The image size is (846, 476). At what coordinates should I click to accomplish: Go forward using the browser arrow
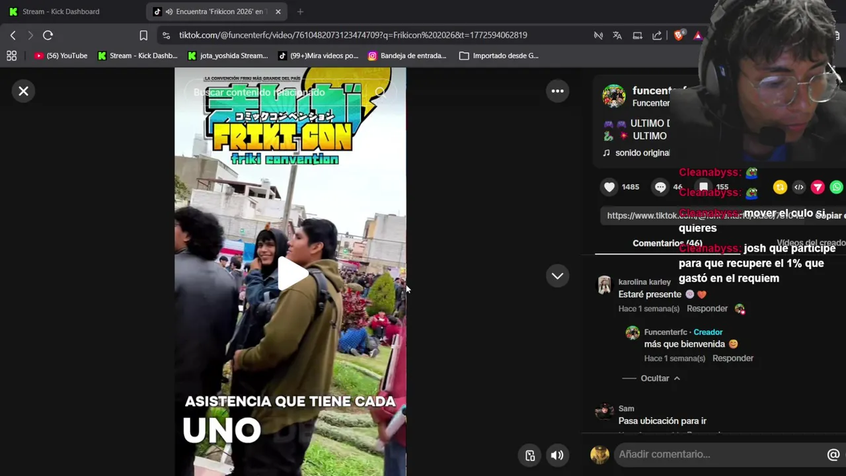30,35
